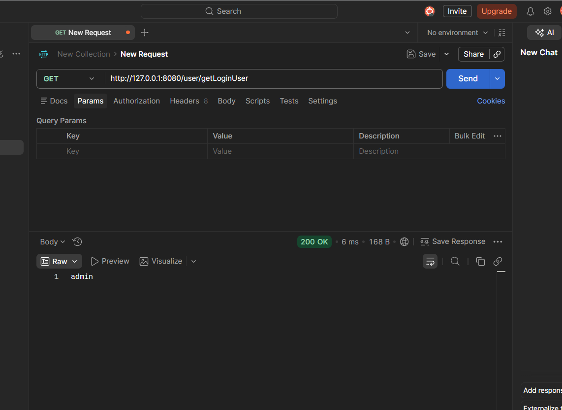This screenshot has height=410, width=562.
Task: Open the Tests tab
Action: 289,101
